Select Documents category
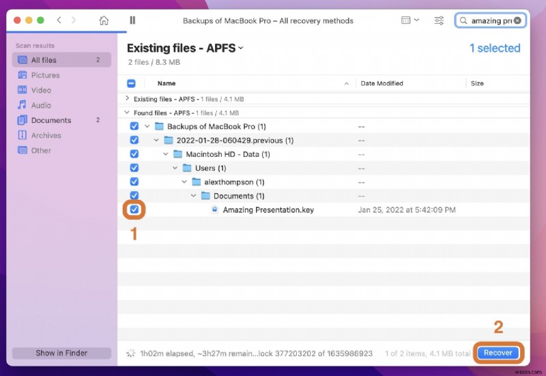546x376 pixels. click(51, 120)
